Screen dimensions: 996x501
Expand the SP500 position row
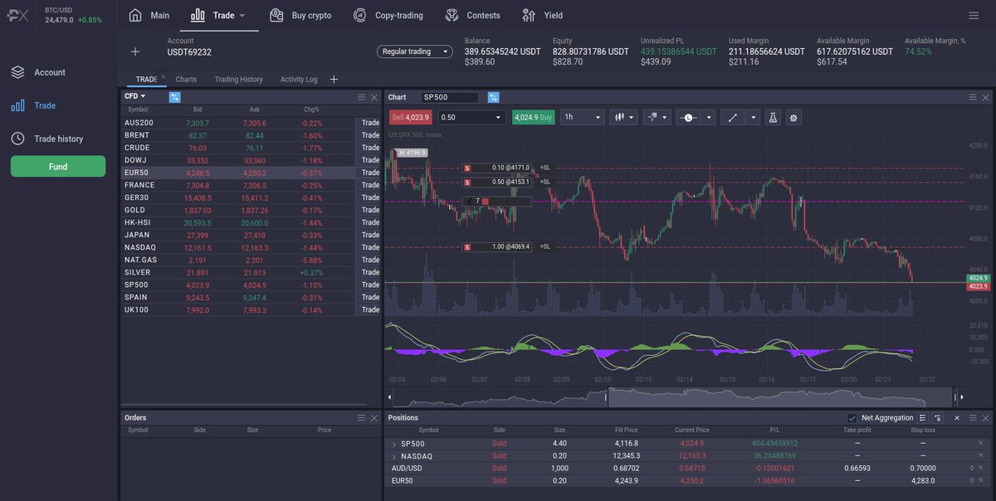pos(394,444)
